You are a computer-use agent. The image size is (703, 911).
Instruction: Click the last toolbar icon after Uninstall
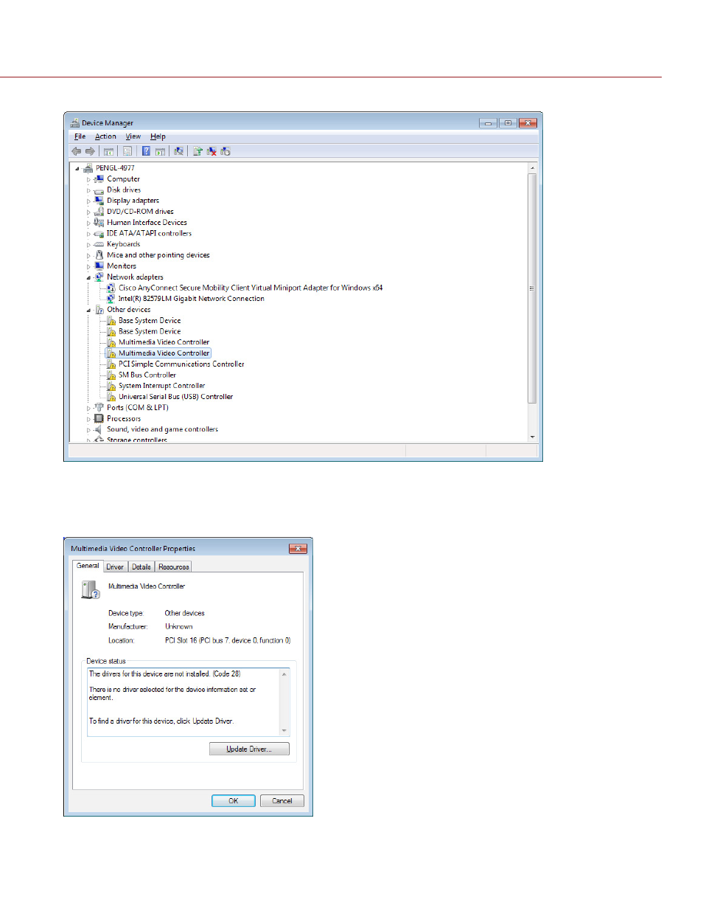click(225, 151)
